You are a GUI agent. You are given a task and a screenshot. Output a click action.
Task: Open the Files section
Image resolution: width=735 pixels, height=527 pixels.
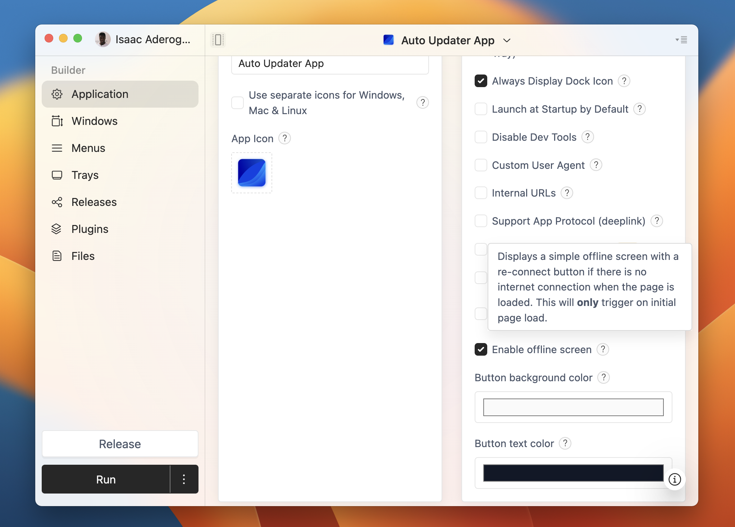pyautogui.click(x=83, y=256)
